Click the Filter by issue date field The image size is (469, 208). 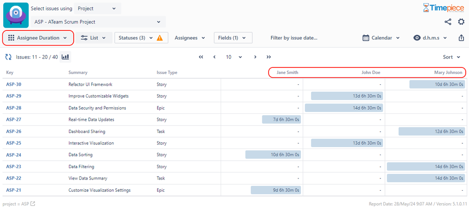click(x=294, y=38)
